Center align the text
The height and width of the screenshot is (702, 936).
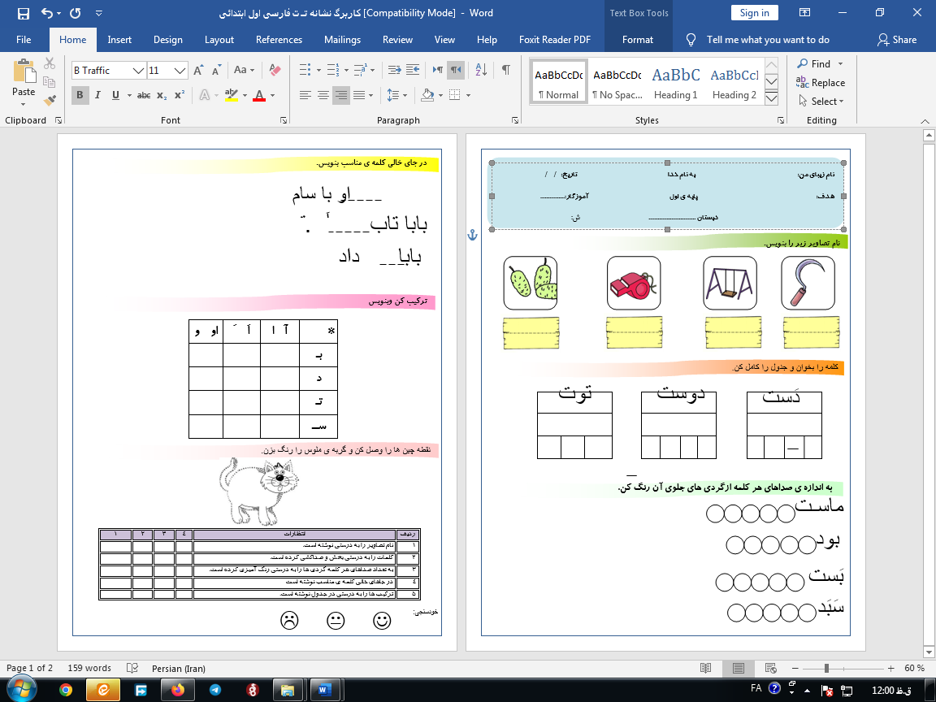(323, 95)
